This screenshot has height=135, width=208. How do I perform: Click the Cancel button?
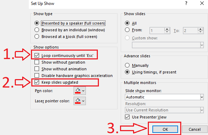[x=195, y=129]
